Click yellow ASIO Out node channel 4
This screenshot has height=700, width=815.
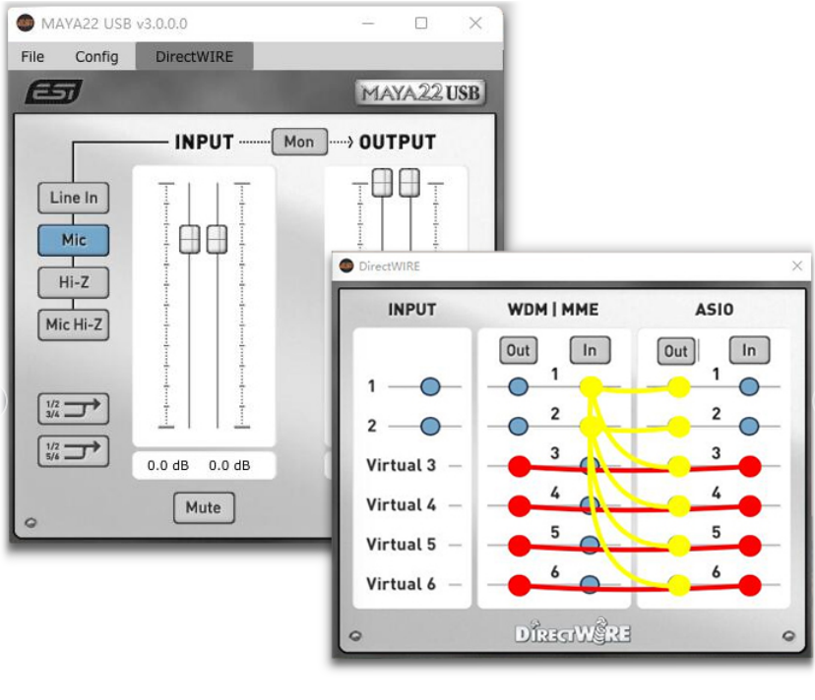click(679, 506)
